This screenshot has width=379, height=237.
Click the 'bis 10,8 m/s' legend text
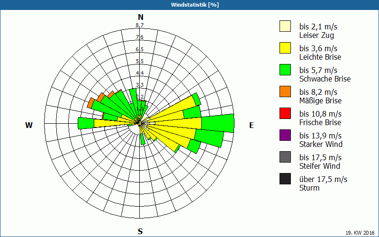(x=320, y=114)
